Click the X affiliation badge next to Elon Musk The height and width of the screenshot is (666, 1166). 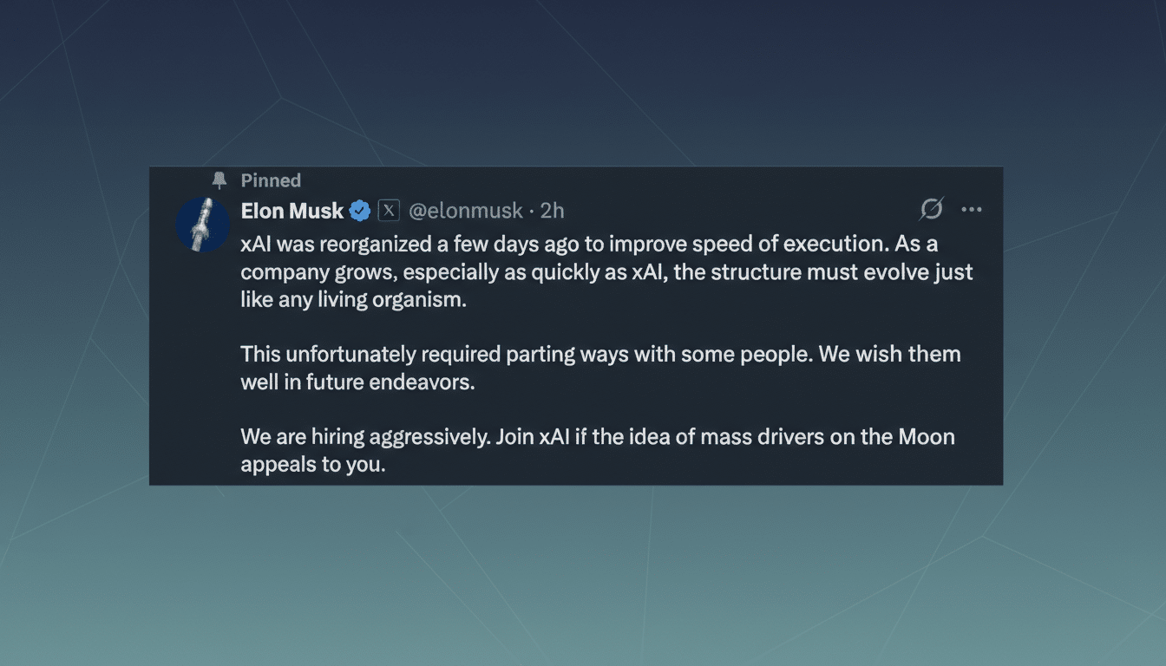(390, 210)
